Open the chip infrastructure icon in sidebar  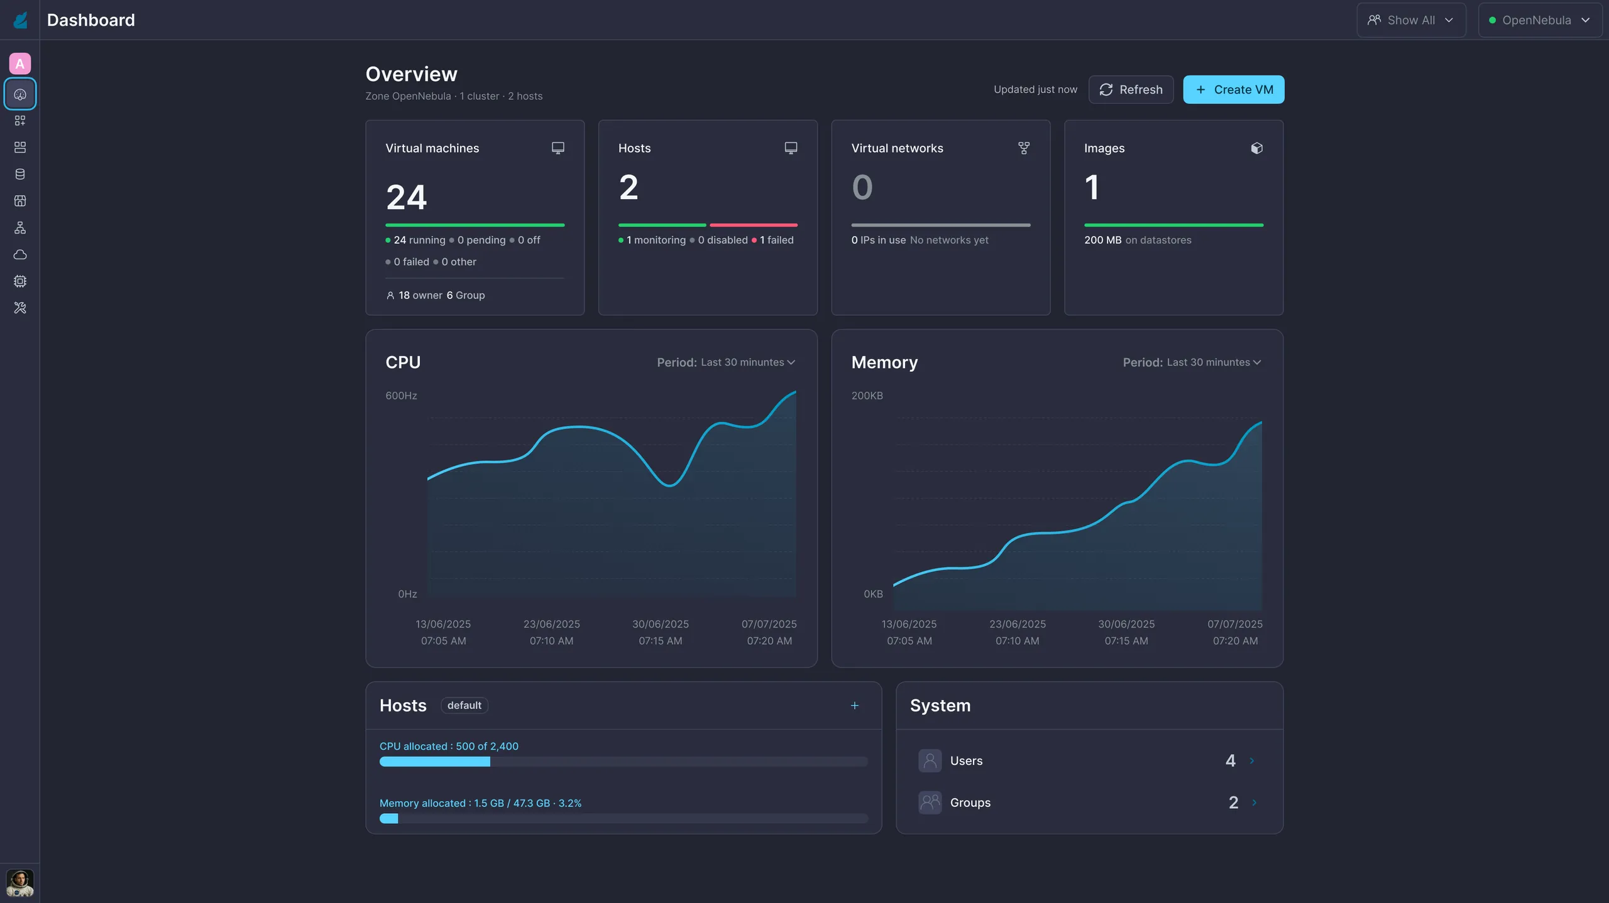pyautogui.click(x=20, y=281)
